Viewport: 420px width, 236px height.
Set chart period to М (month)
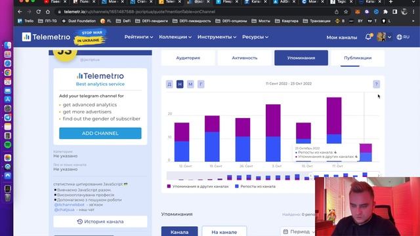[x=190, y=85]
